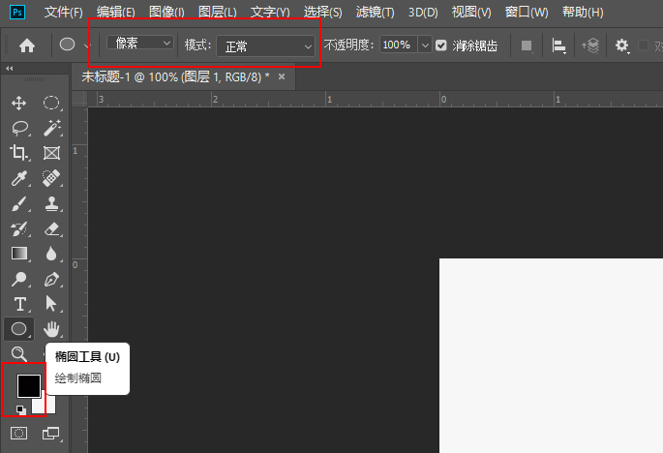Select the Horizontal Type tool

18,304
